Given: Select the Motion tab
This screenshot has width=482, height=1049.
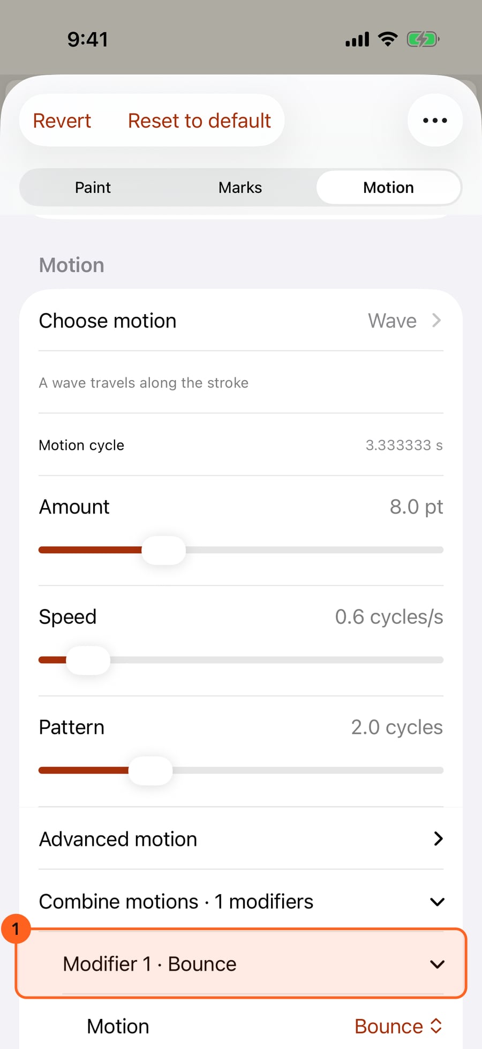Looking at the screenshot, I should coord(388,188).
